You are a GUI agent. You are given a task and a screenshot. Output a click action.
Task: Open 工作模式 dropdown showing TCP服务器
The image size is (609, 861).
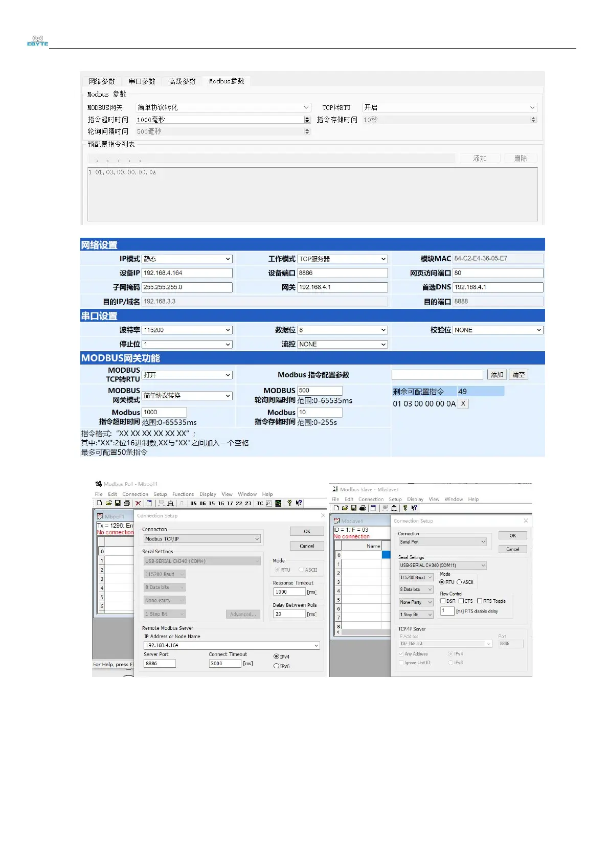click(x=343, y=259)
